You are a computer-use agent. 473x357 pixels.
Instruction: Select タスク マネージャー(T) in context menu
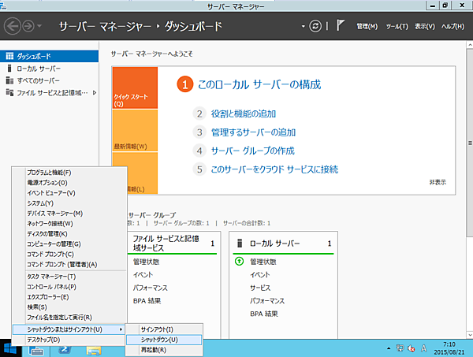tap(51, 277)
